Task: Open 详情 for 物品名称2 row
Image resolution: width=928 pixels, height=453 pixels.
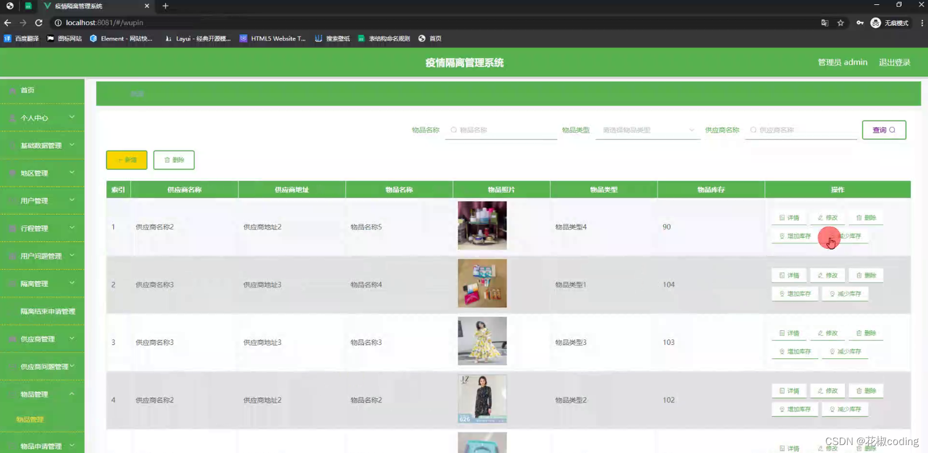Action: pos(789,391)
